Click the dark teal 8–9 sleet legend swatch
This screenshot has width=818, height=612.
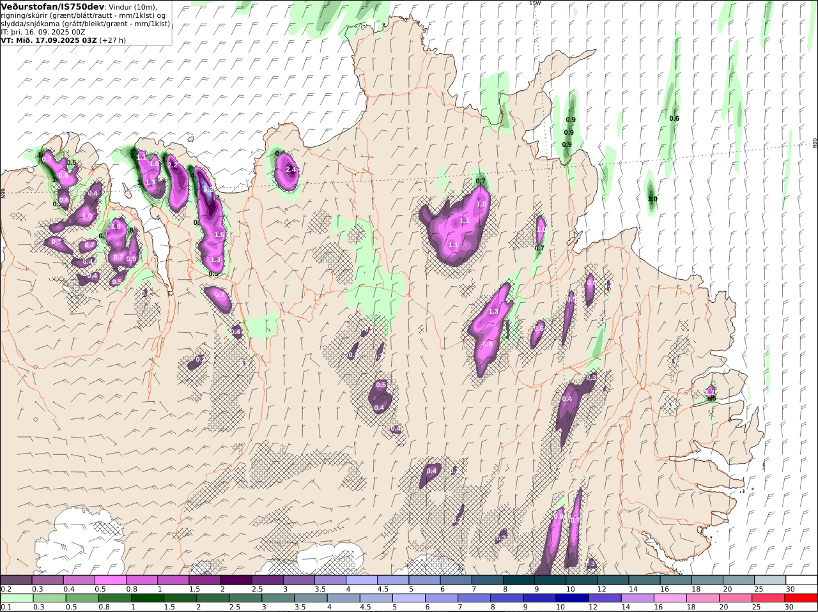[x=519, y=579]
